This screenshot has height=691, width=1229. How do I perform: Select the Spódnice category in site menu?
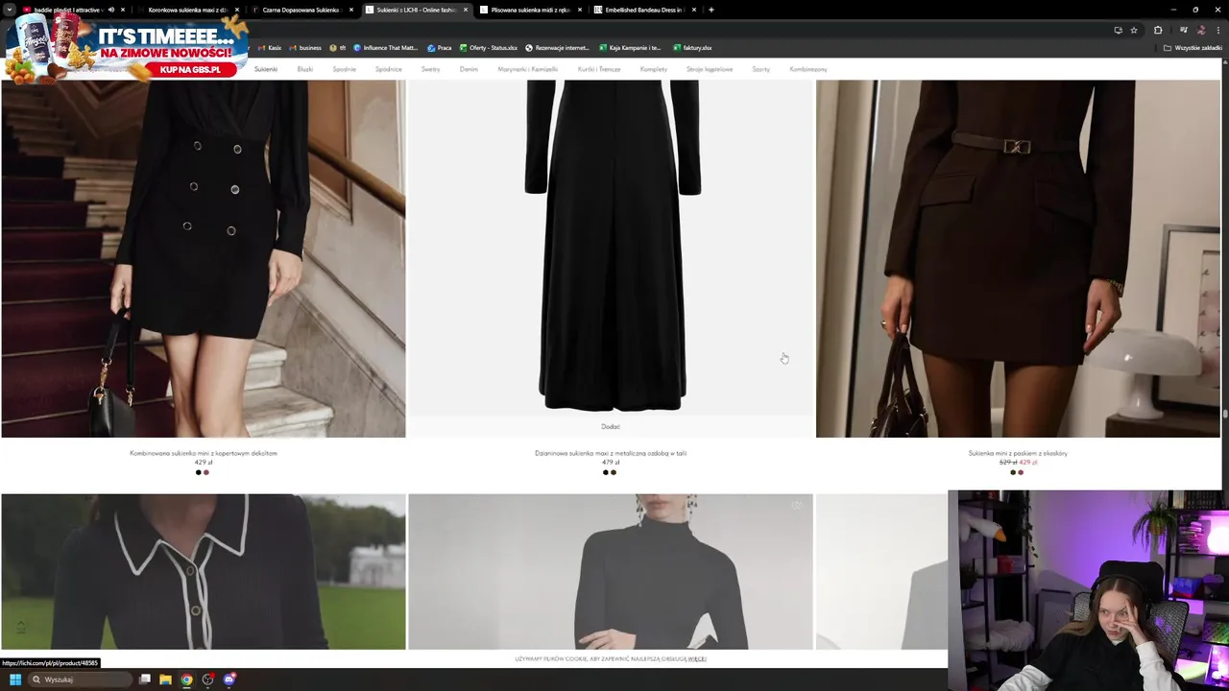[x=389, y=69]
